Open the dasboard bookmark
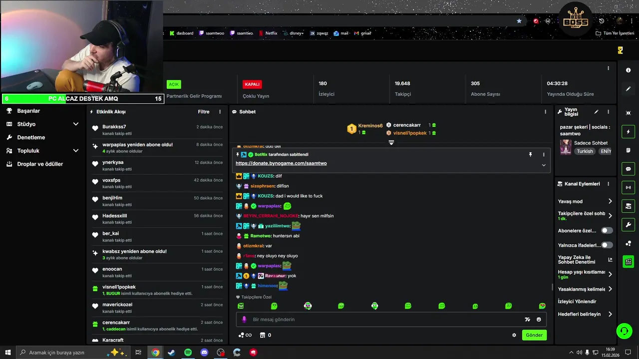The height and width of the screenshot is (359, 639). [x=181, y=33]
